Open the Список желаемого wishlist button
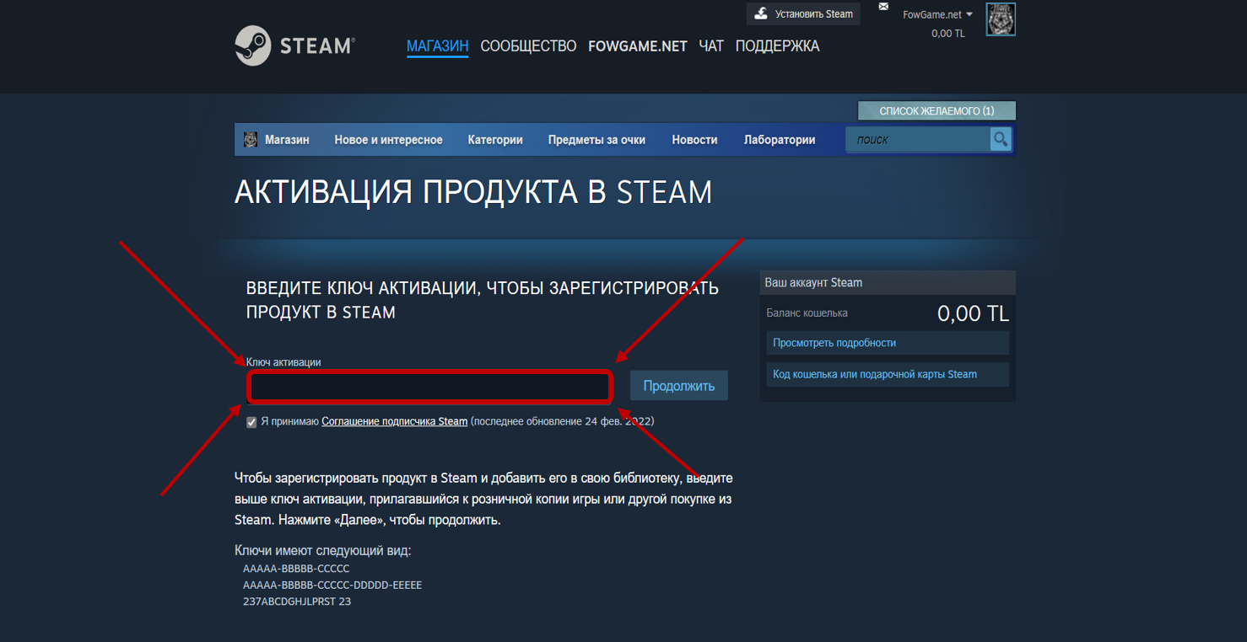 tap(937, 111)
